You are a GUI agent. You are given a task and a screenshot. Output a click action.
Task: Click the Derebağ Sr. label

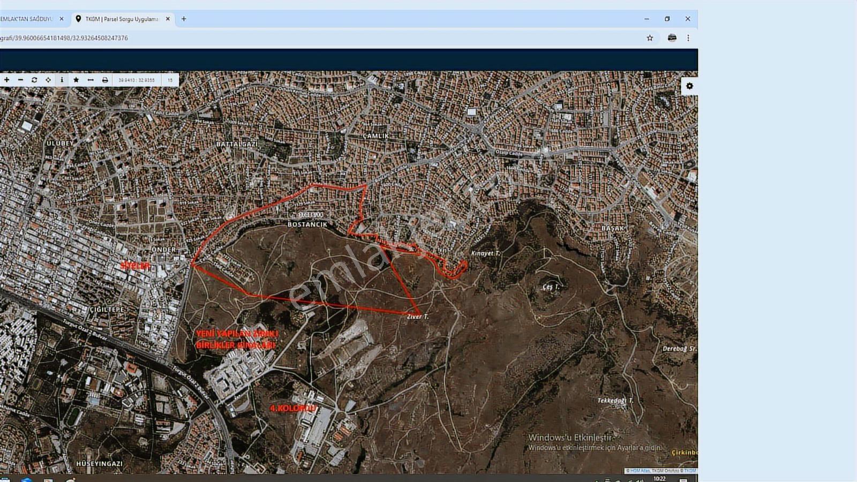680,349
